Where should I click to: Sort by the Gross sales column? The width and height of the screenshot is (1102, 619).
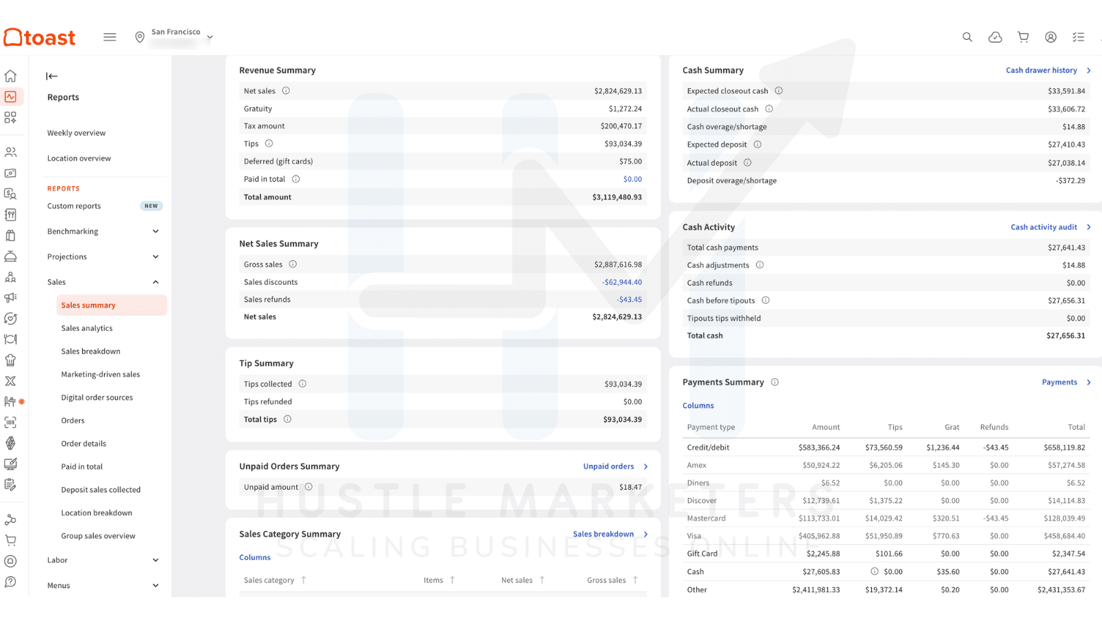612,580
